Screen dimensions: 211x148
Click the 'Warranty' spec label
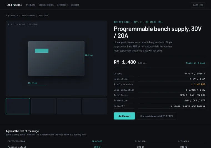coord(119,106)
